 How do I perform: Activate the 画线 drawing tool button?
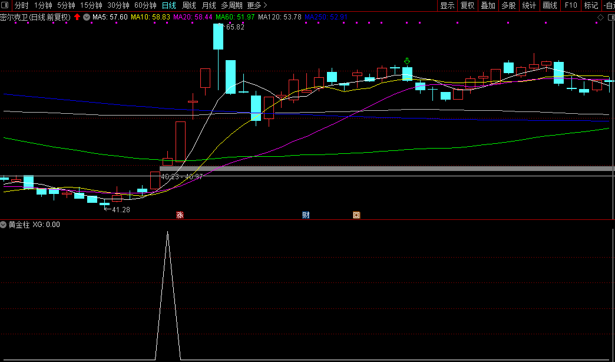tap(550, 5)
